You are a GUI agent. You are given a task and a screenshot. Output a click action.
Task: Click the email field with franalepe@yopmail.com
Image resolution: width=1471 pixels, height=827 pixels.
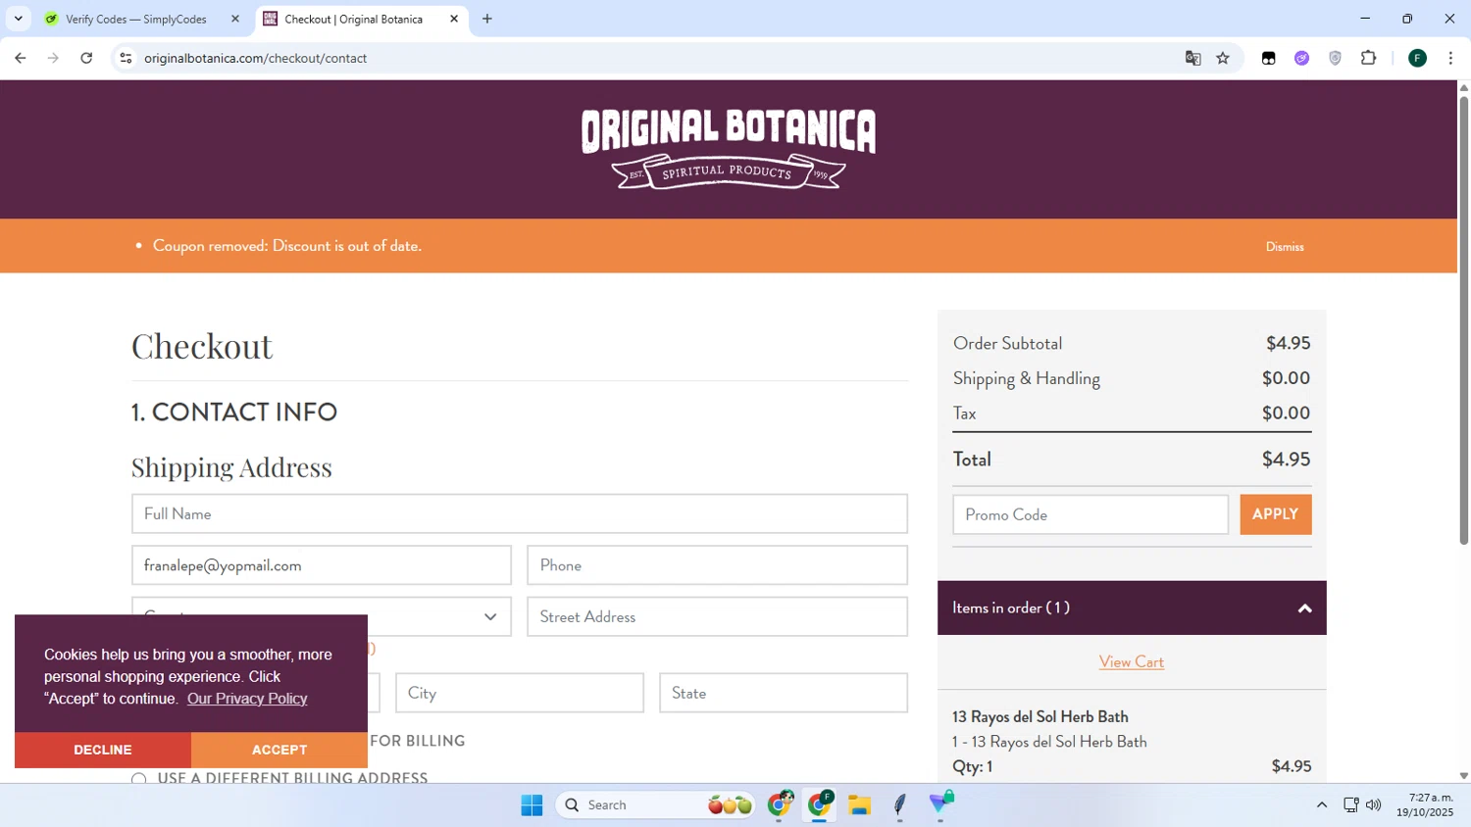[x=322, y=565]
